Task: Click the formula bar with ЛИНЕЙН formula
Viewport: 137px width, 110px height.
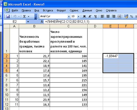Action: [x=90, y=22]
